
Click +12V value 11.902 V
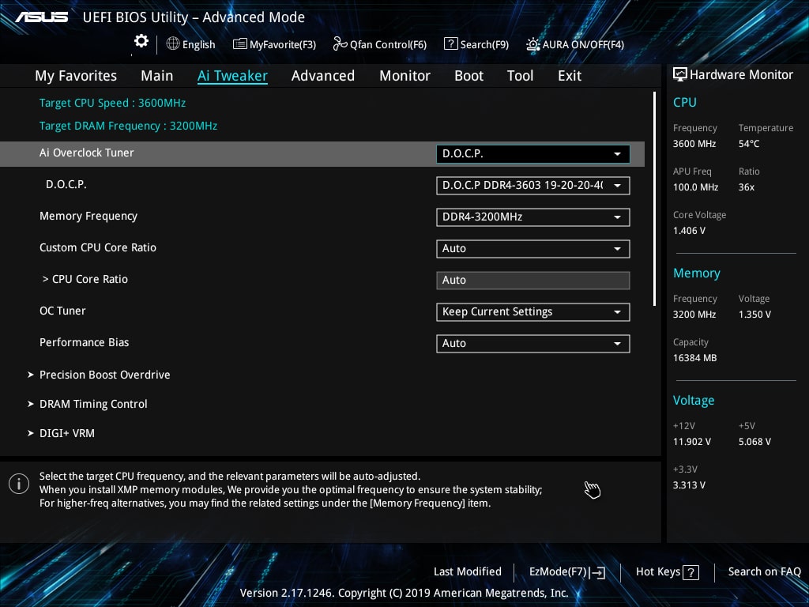pyautogui.click(x=691, y=442)
